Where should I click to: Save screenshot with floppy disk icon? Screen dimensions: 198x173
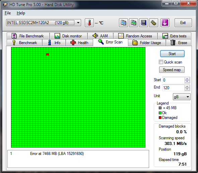point(144,23)
